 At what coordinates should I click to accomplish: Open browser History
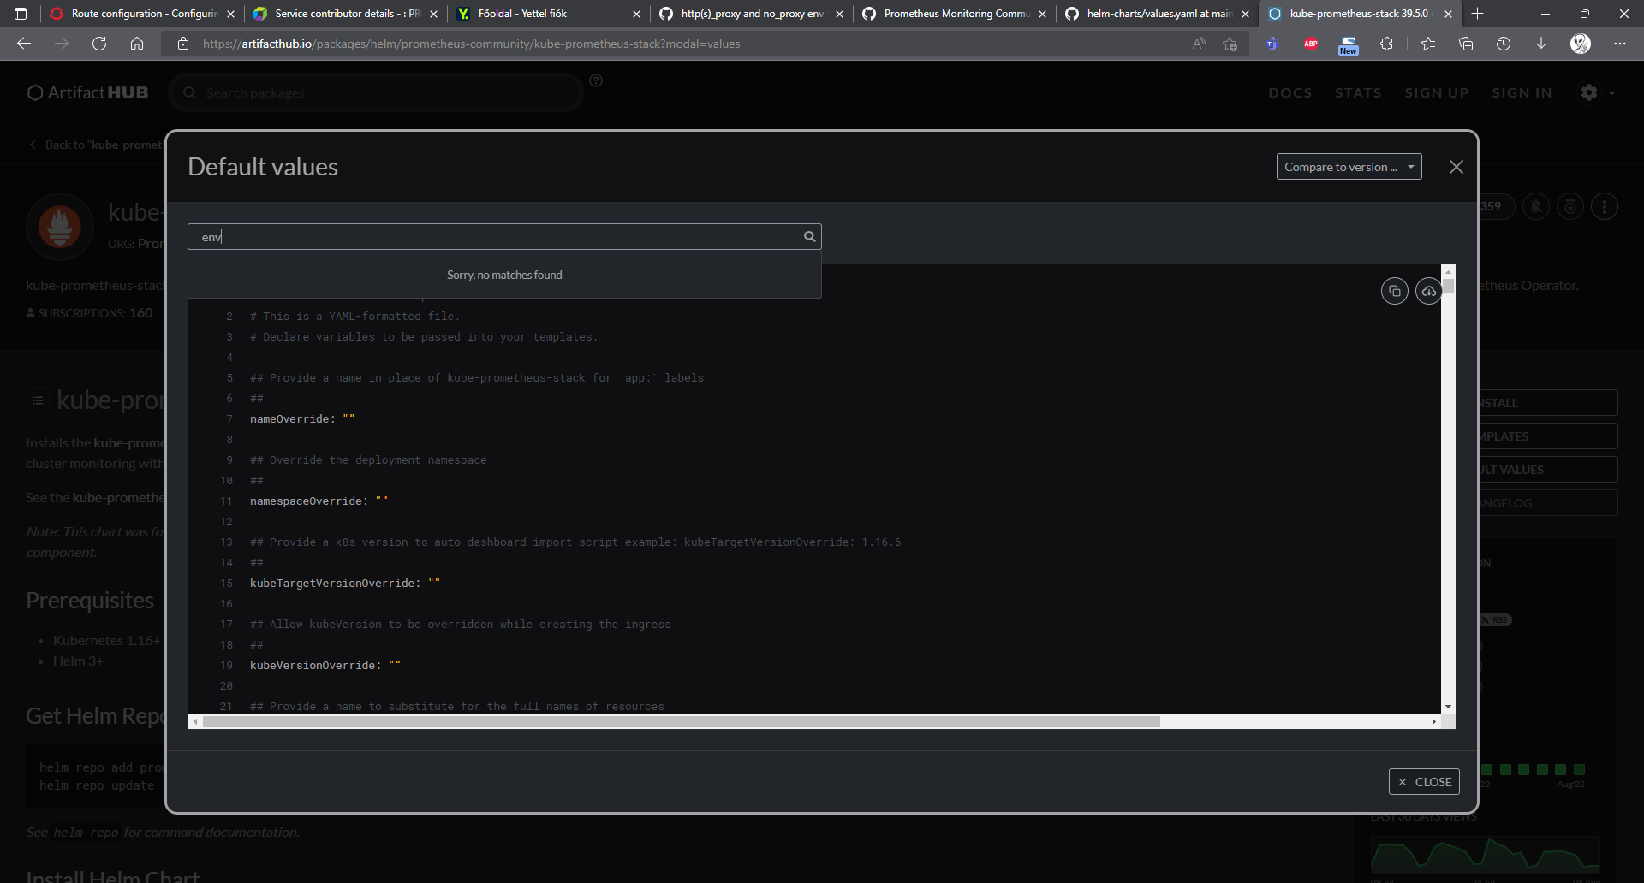click(x=1504, y=44)
